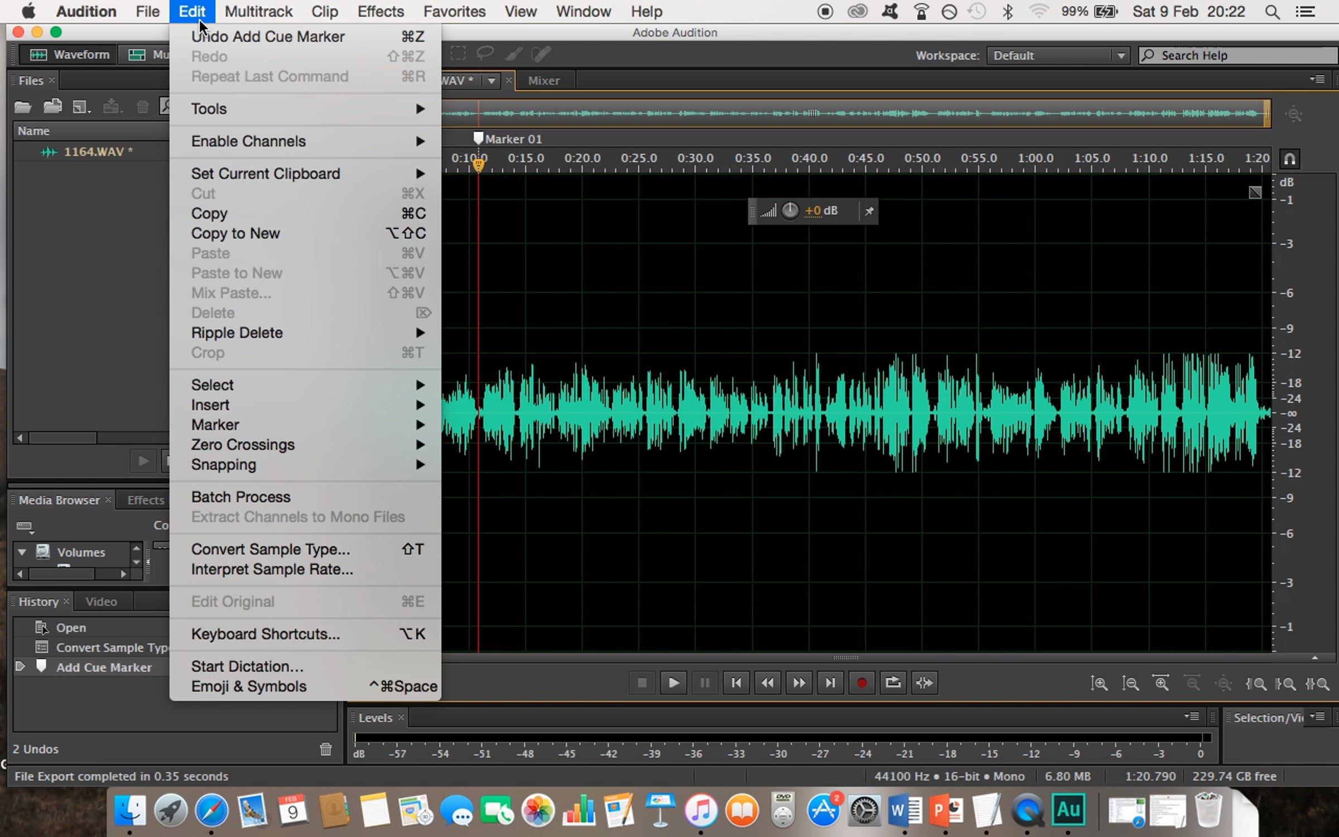Click the trash icon in History panel
The width and height of the screenshot is (1339, 837).
click(326, 749)
